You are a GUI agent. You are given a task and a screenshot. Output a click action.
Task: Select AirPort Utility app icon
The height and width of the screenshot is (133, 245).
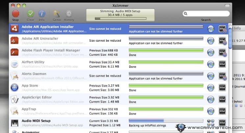click(x=14, y=64)
